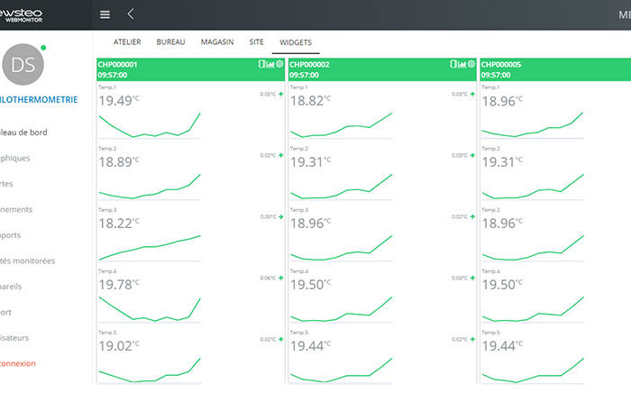Open chart icon on CHP000001 widget
631x393 pixels.
270,64
